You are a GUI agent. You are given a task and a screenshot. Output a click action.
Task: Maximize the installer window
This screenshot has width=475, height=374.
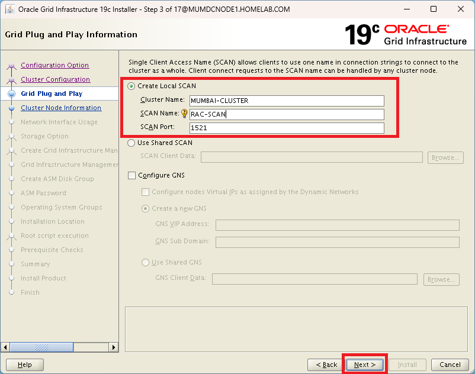coord(434,9)
